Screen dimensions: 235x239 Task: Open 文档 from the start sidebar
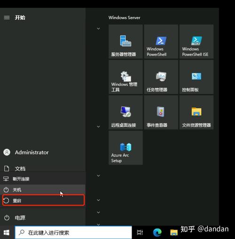point(43,169)
